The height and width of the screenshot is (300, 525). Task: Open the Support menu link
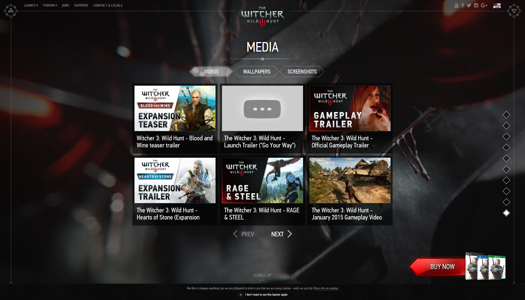pos(81,5)
